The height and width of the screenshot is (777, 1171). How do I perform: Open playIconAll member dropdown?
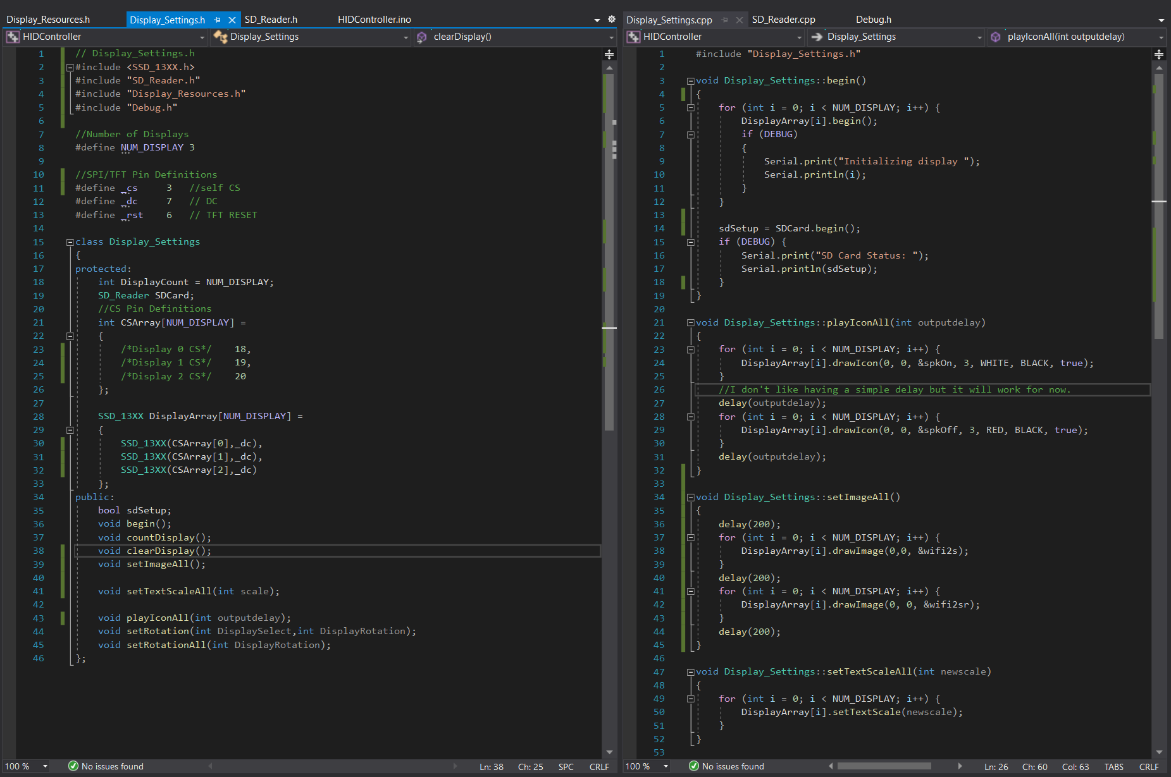(x=1161, y=37)
